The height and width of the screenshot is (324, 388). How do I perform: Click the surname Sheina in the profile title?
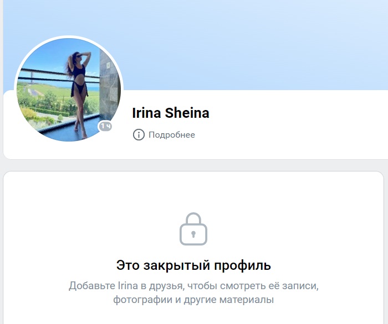point(187,113)
